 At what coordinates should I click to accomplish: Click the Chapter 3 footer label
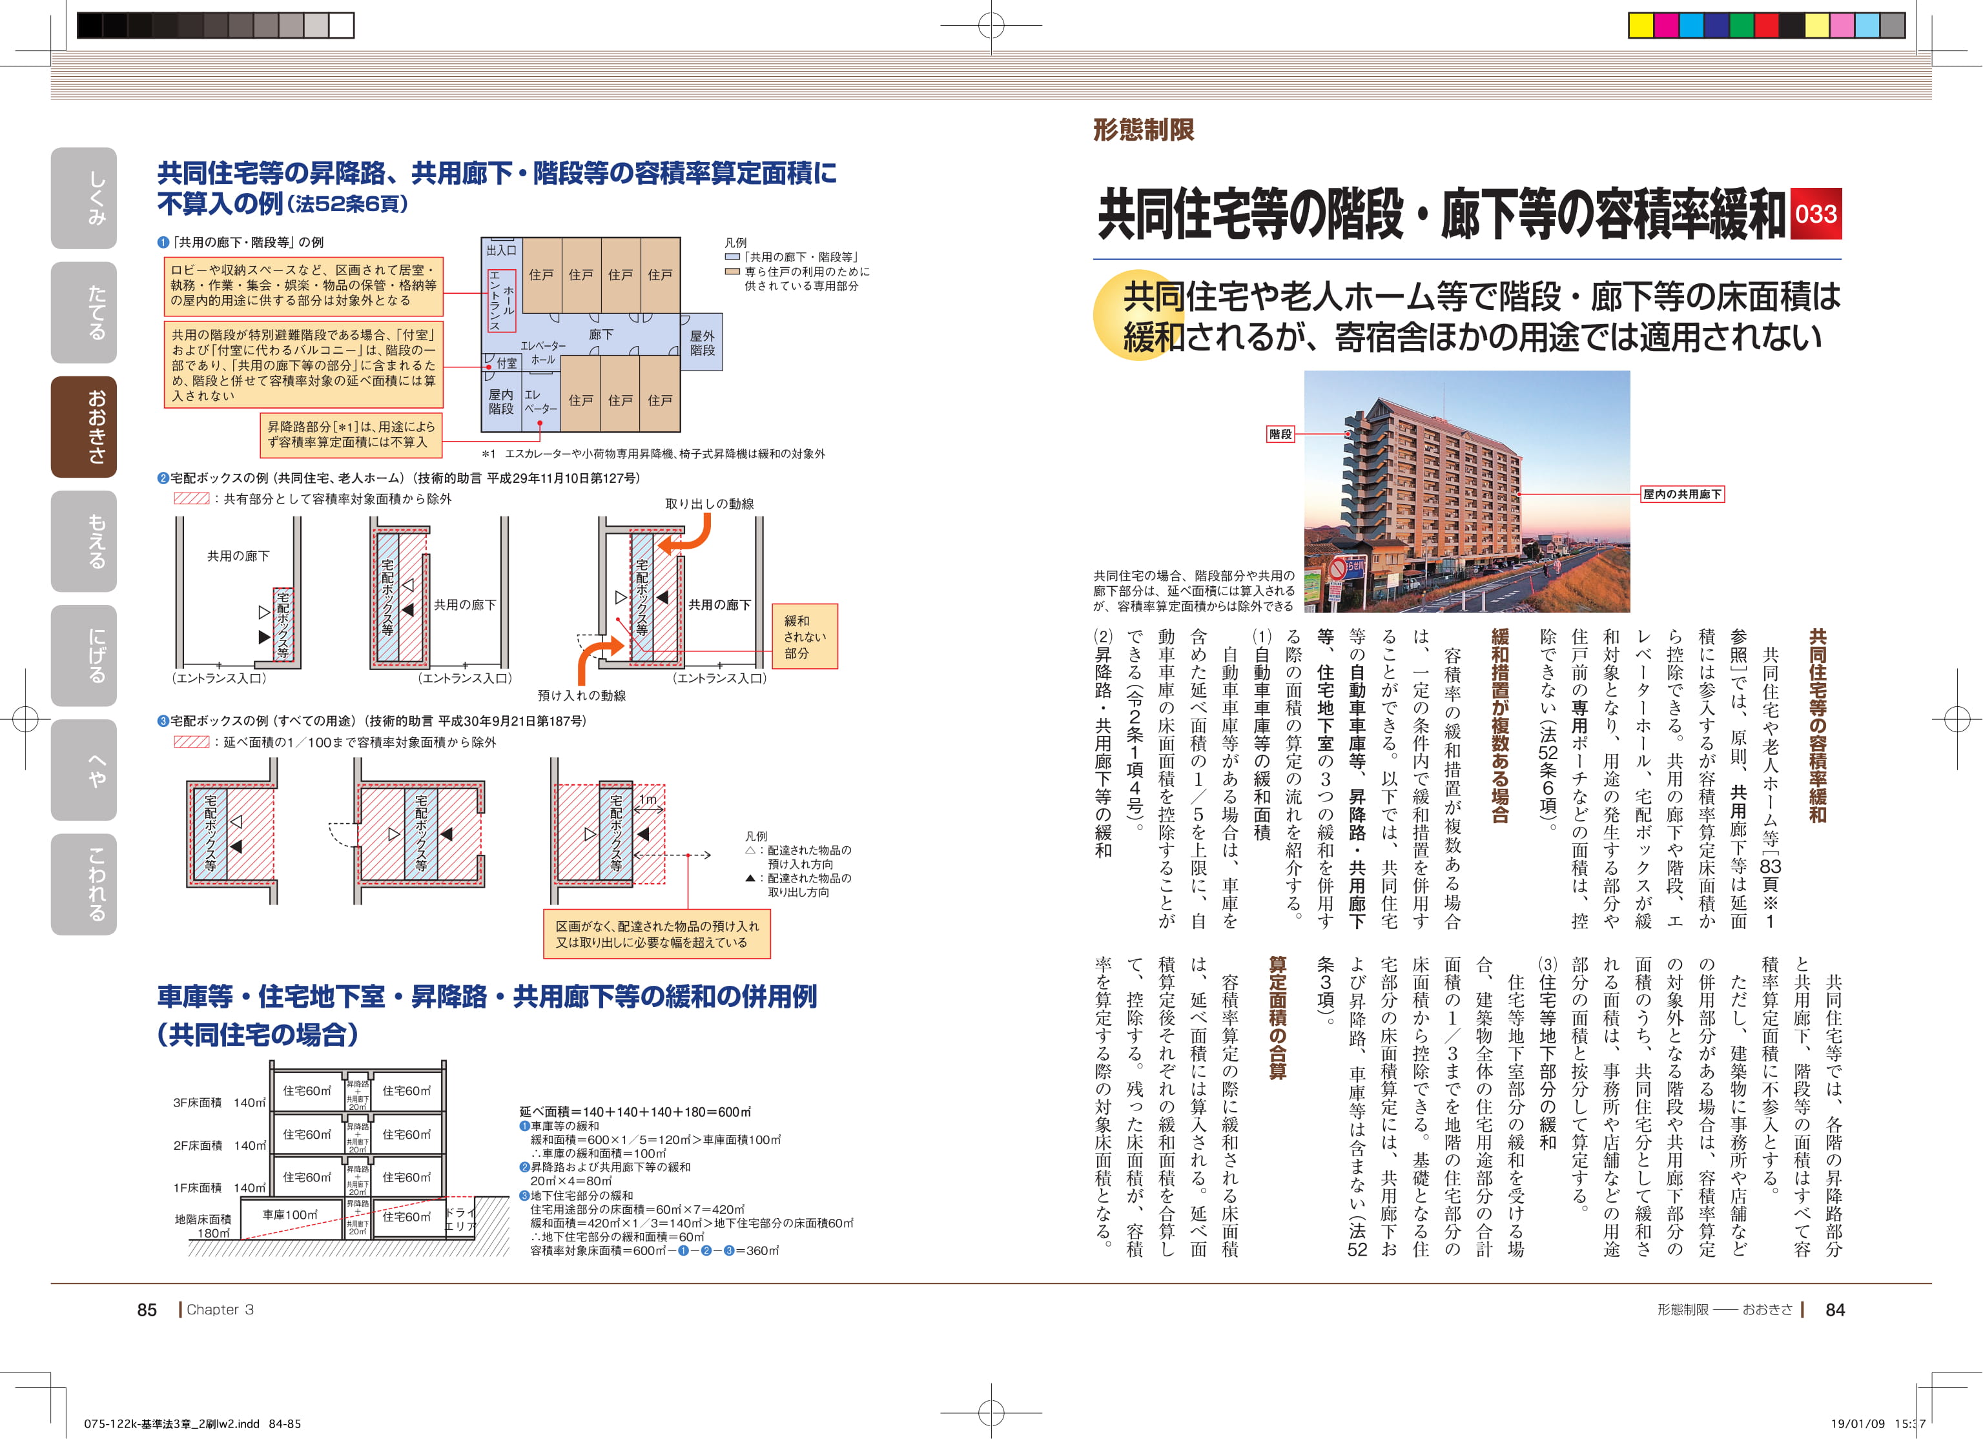point(220,1310)
